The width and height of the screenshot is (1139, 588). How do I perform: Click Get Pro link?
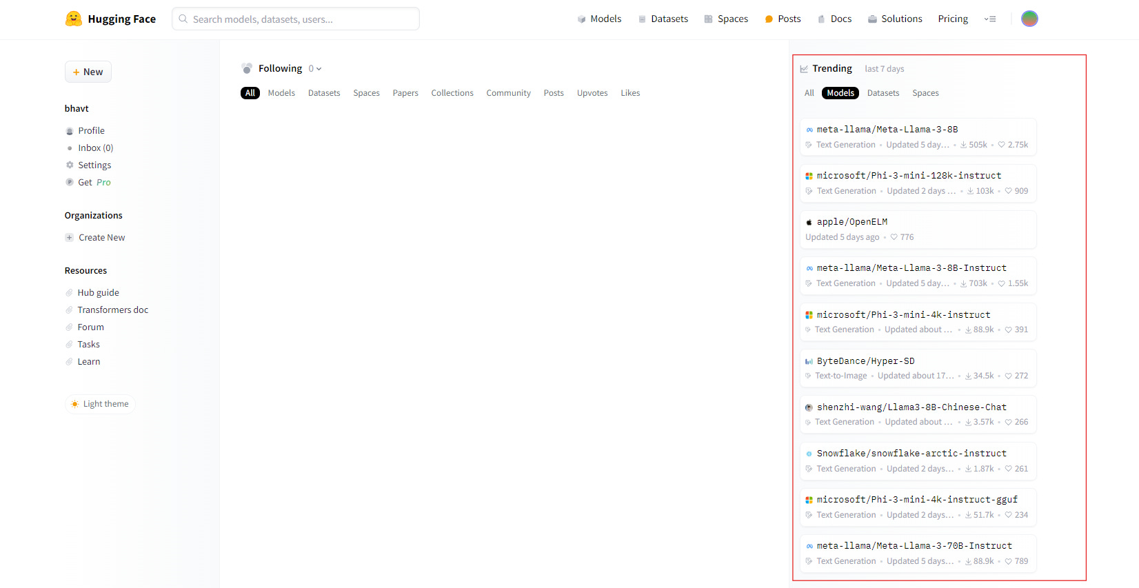coord(88,183)
